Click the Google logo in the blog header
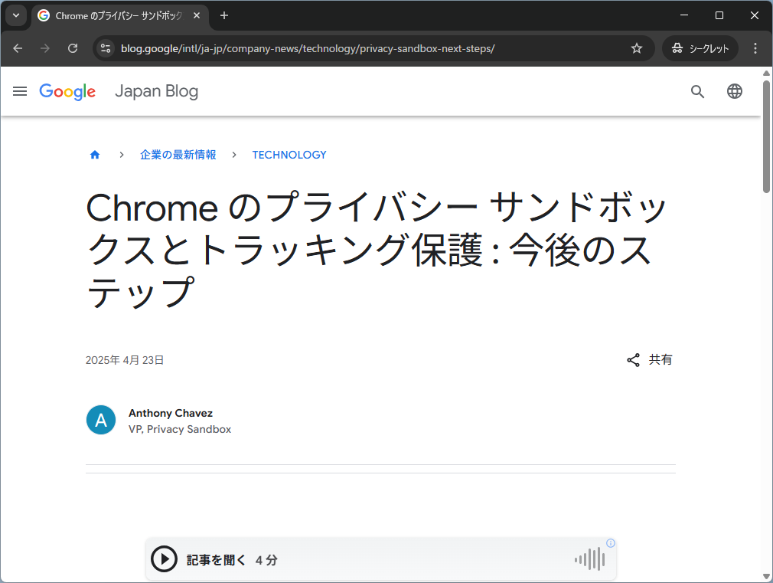Viewport: 773px width, 583px height. pos(67,91)
